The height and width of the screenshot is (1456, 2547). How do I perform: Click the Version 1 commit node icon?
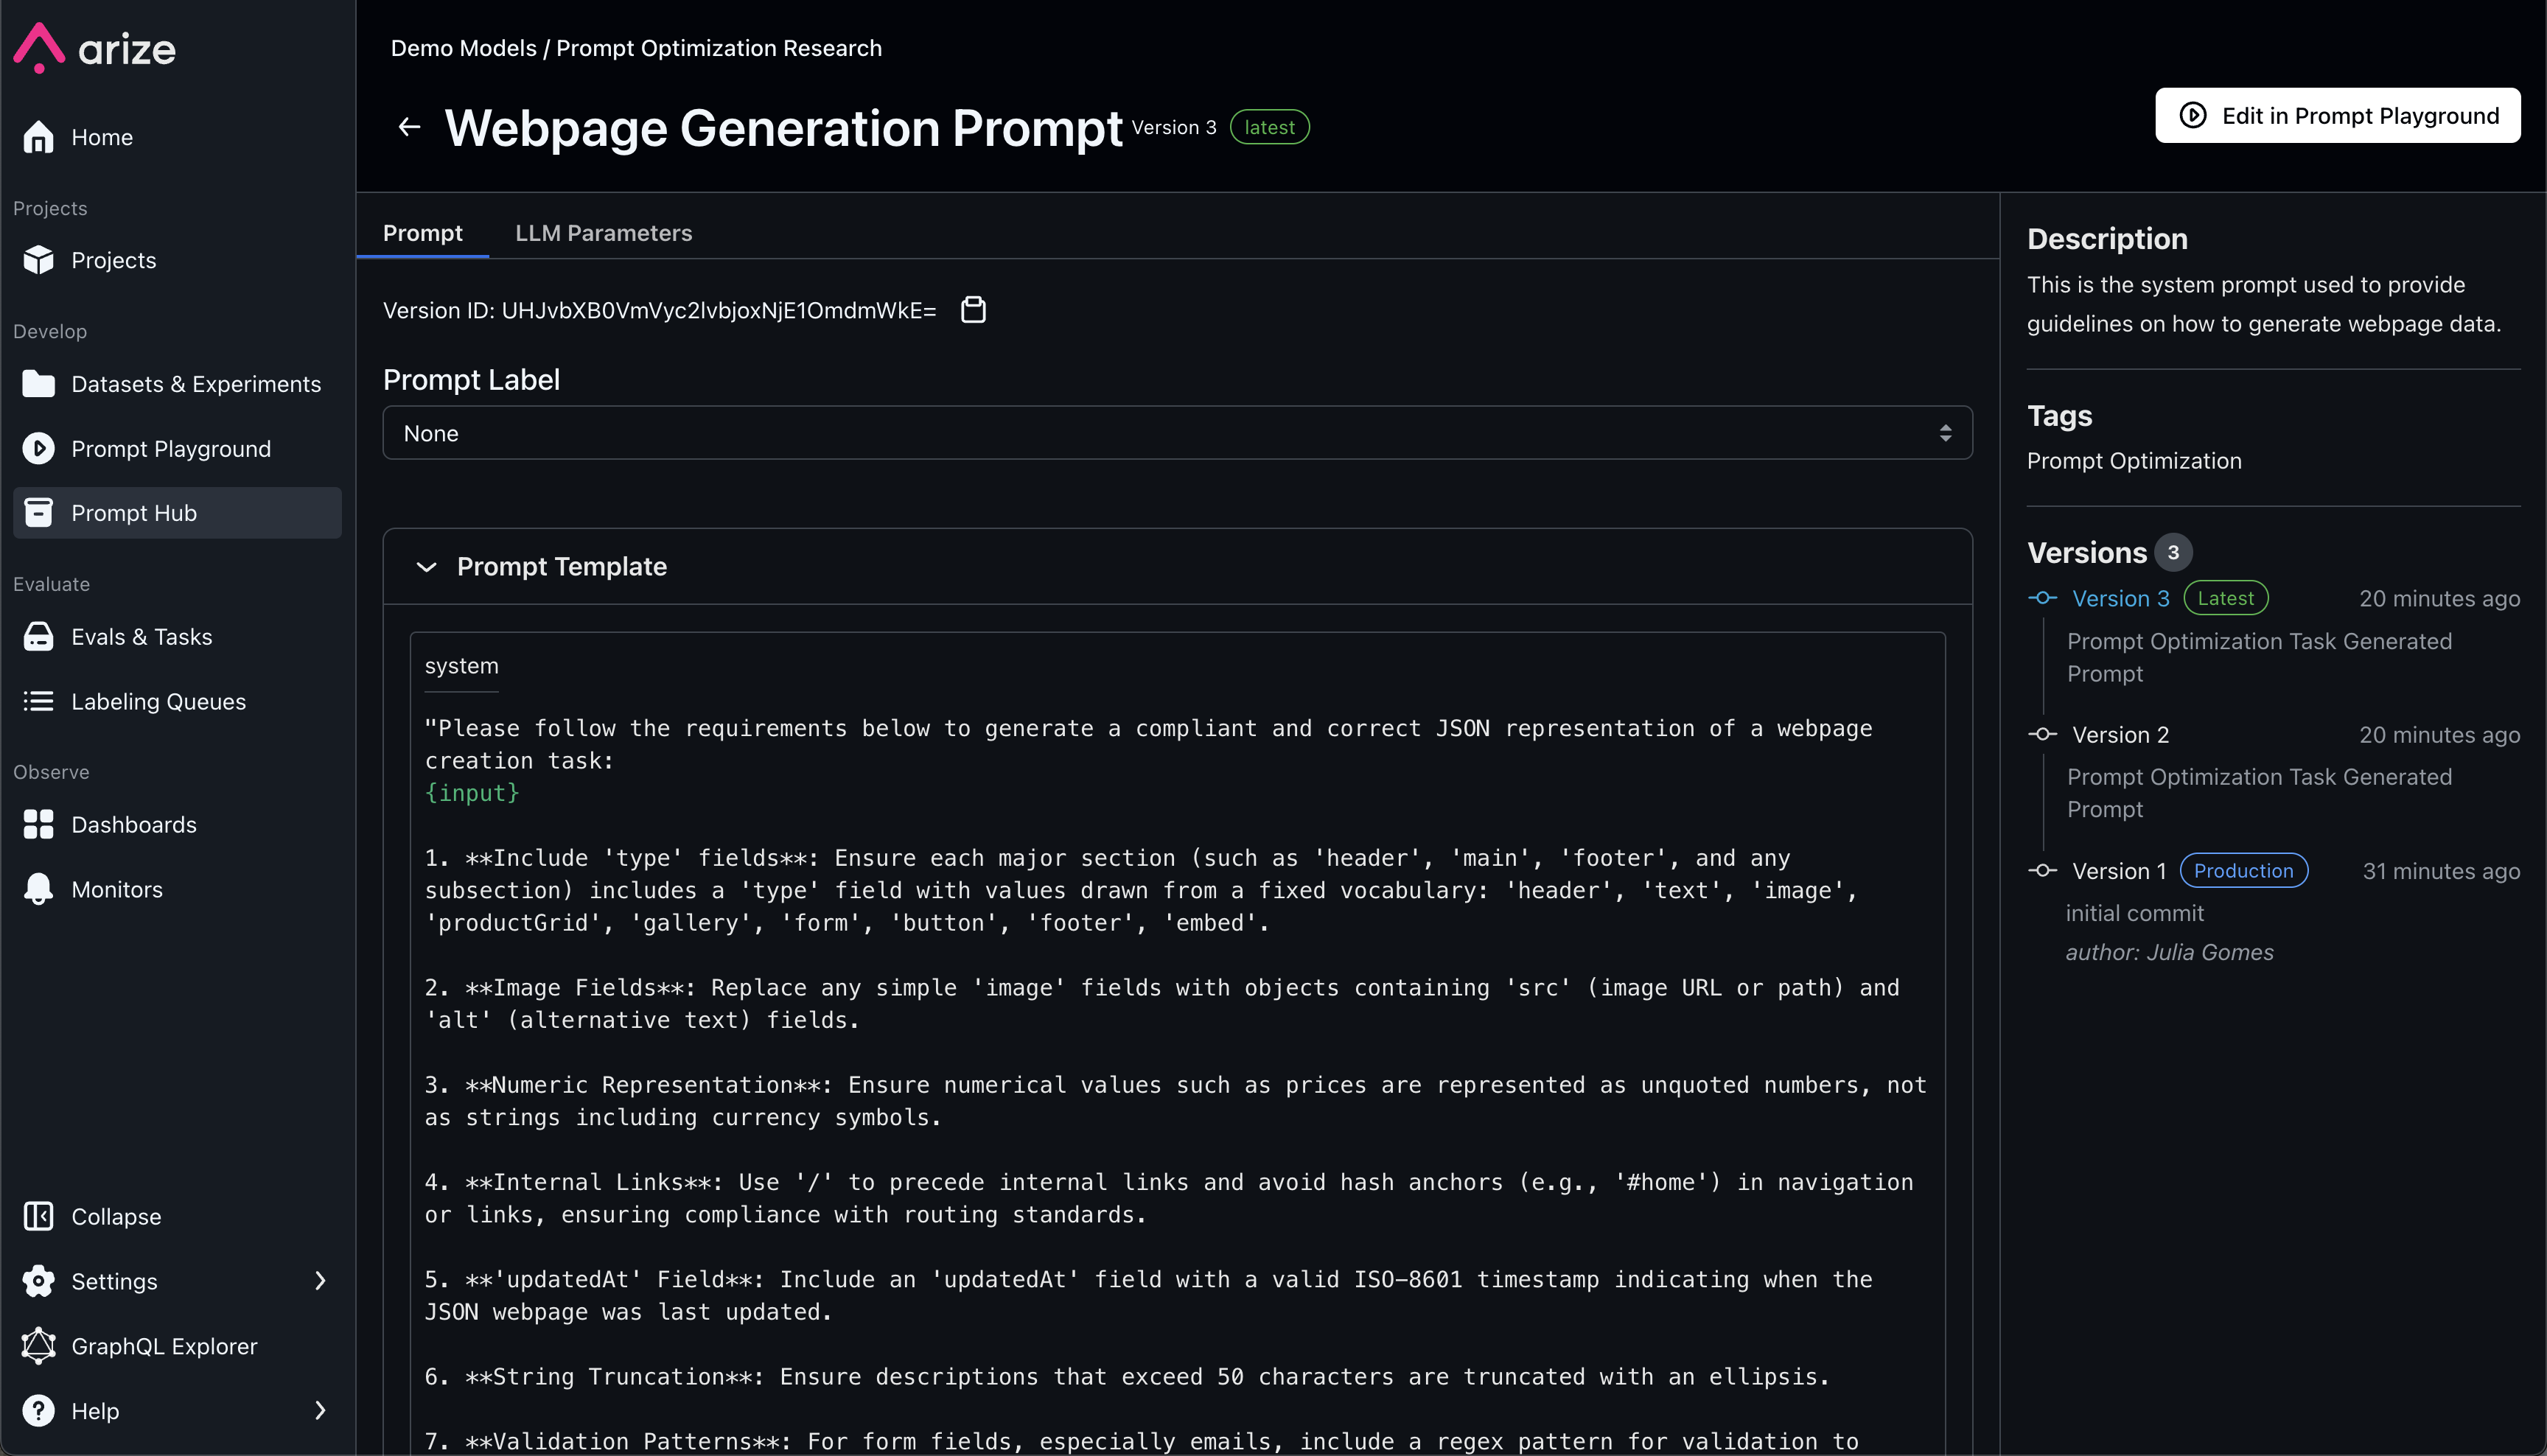click(2043, 871)
